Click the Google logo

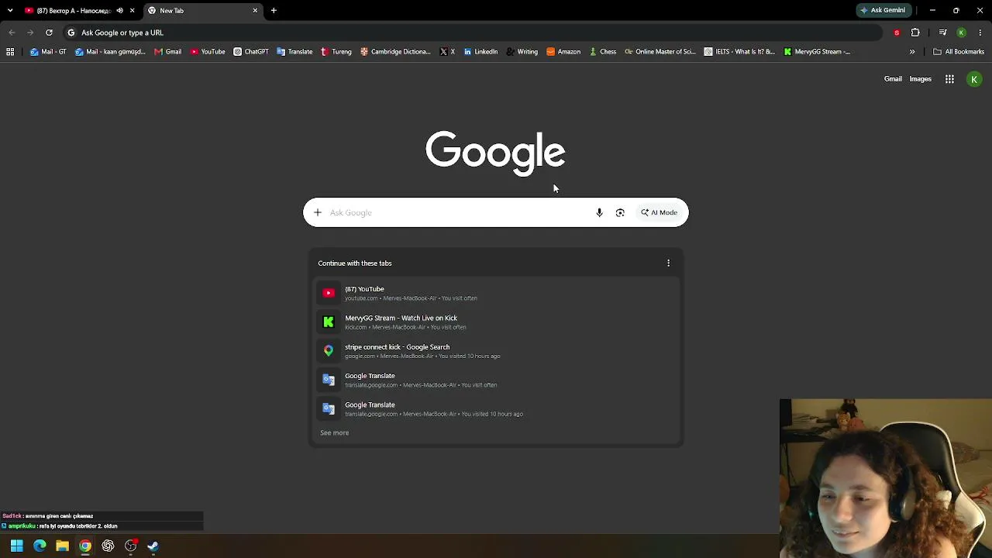495,152
